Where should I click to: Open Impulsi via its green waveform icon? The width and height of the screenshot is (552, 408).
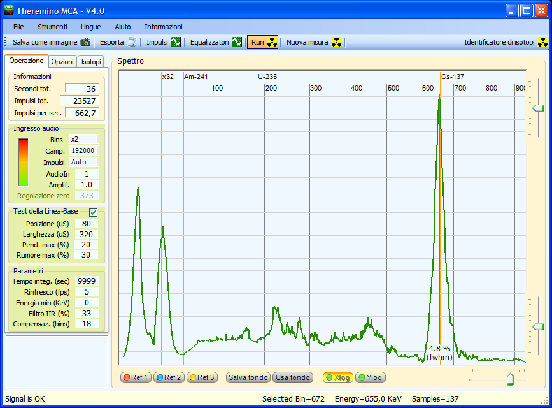click(x=176, y=43)
